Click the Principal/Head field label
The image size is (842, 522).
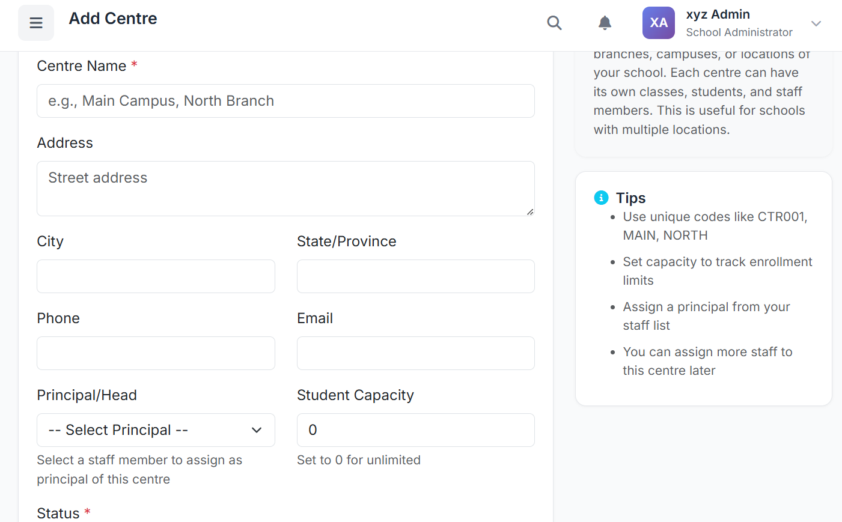click(87, 395)
